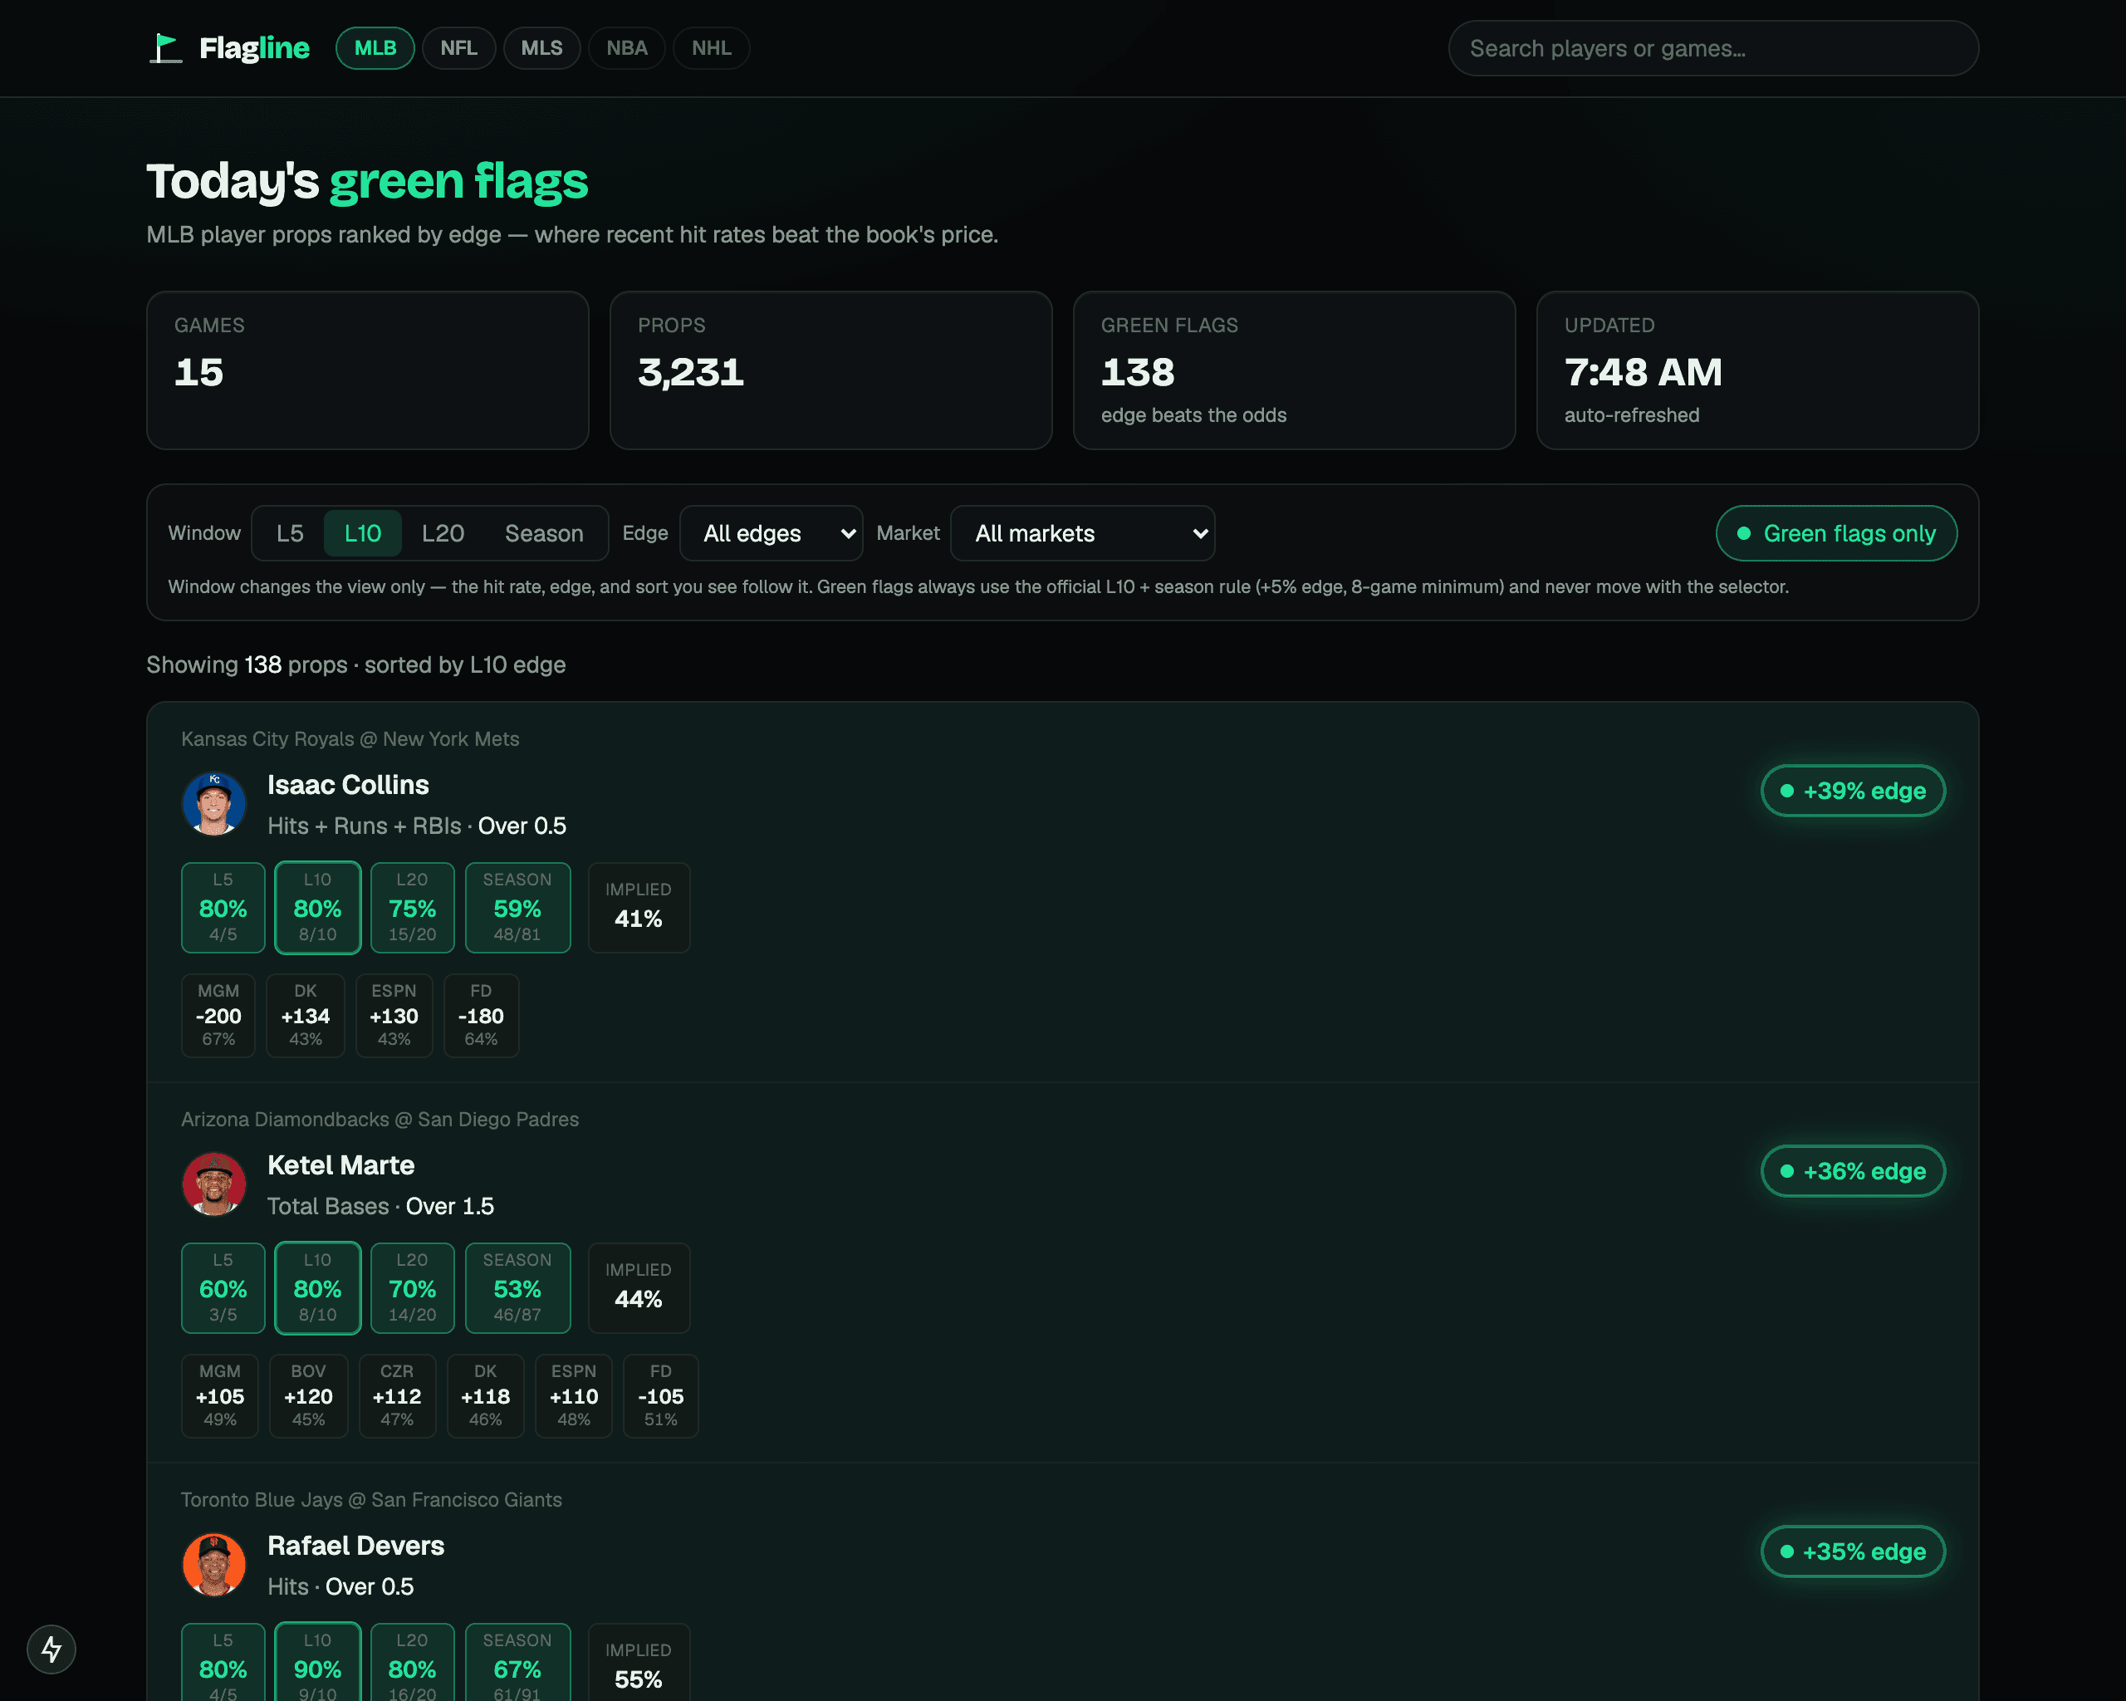Focus the Search players or games field

pos(1712,48)
